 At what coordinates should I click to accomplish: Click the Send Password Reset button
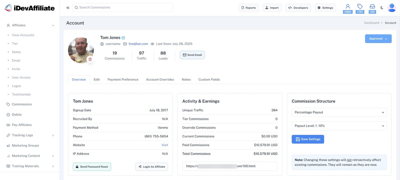(92, 167)
